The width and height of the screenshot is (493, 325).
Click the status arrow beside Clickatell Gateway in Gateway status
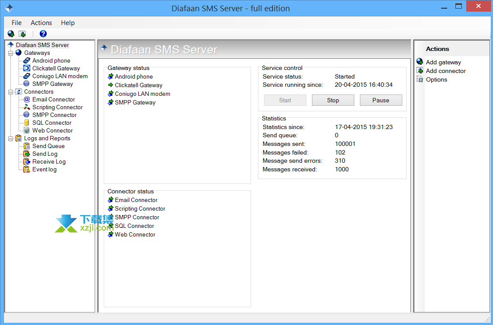(x=110, y=85)
